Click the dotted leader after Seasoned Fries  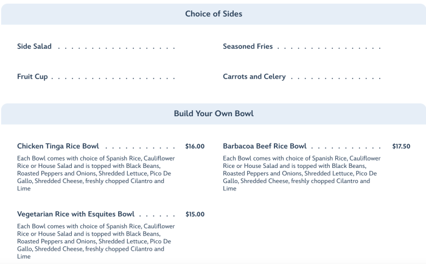329,47
